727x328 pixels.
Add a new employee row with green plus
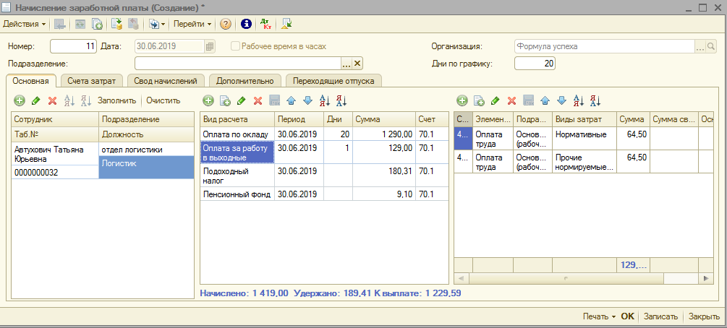[x=19, y=100]
